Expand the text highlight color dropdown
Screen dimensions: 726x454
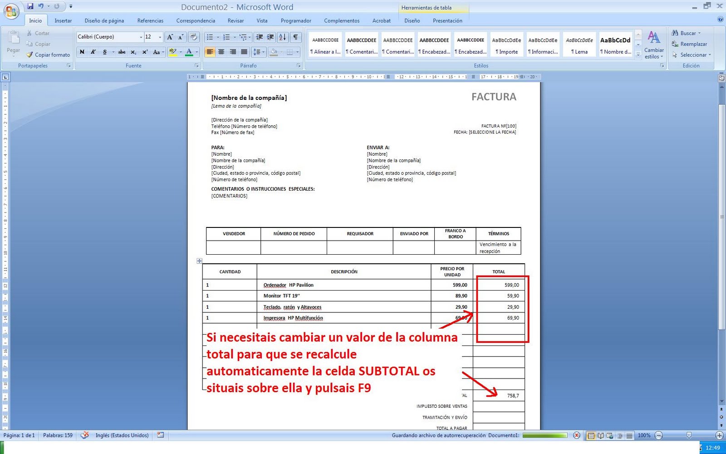tap(181, 52)
